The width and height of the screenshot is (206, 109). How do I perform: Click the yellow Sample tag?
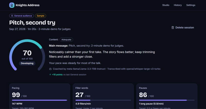click(x=40, y=16)
